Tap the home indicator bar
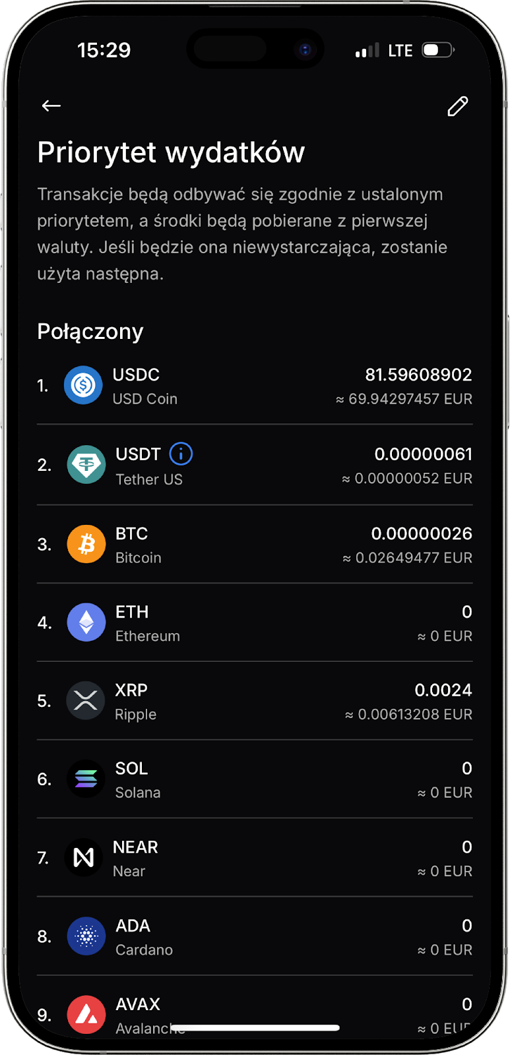510x1055 pixels. coord(255,1027)
